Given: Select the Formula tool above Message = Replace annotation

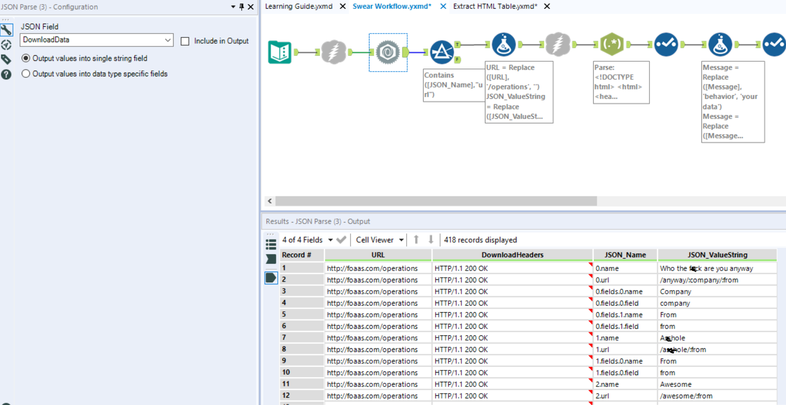Looking at the screenshot, I should coord(720,45).
